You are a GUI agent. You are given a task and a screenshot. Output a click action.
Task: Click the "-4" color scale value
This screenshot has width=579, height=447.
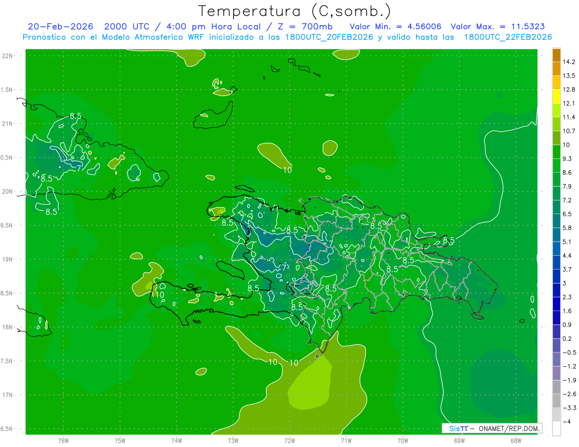(567, 422)
